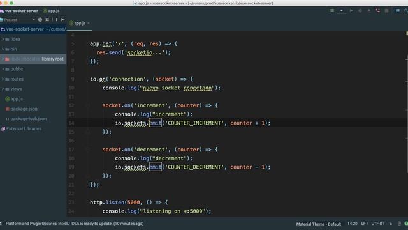Open the Project view type dropdown
The height and width of the screenshot is (230, 408).
[34, 20]
